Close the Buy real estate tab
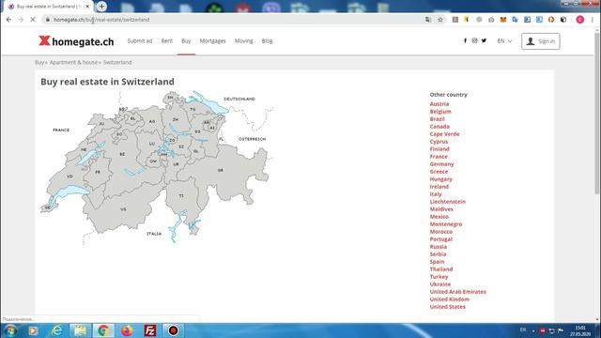This screenshot has width=601, height=338. click(87, 7)
